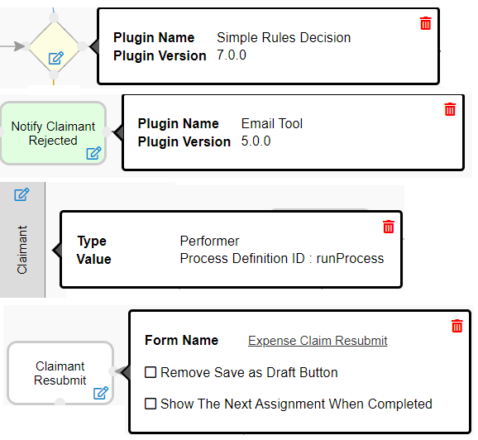This screenshot has height=440, width=478.
Task: Edit the Claimant Resubmit activity
Action: tap(101, 393)
